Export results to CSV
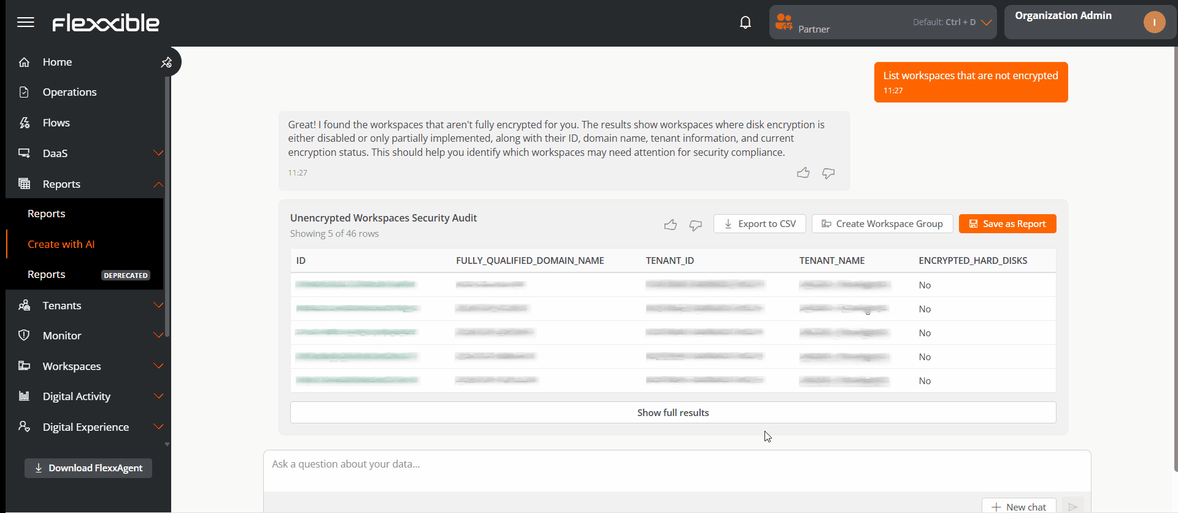1178x513 pixels. point(760,224)
